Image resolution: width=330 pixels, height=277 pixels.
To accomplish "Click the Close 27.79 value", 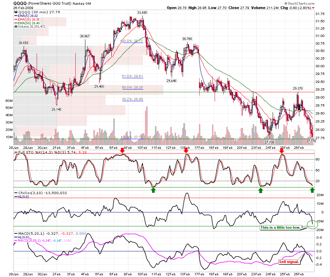I will 239,8.
